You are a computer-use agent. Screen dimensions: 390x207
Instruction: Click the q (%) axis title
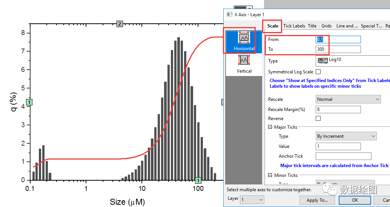tap(14, 102)
